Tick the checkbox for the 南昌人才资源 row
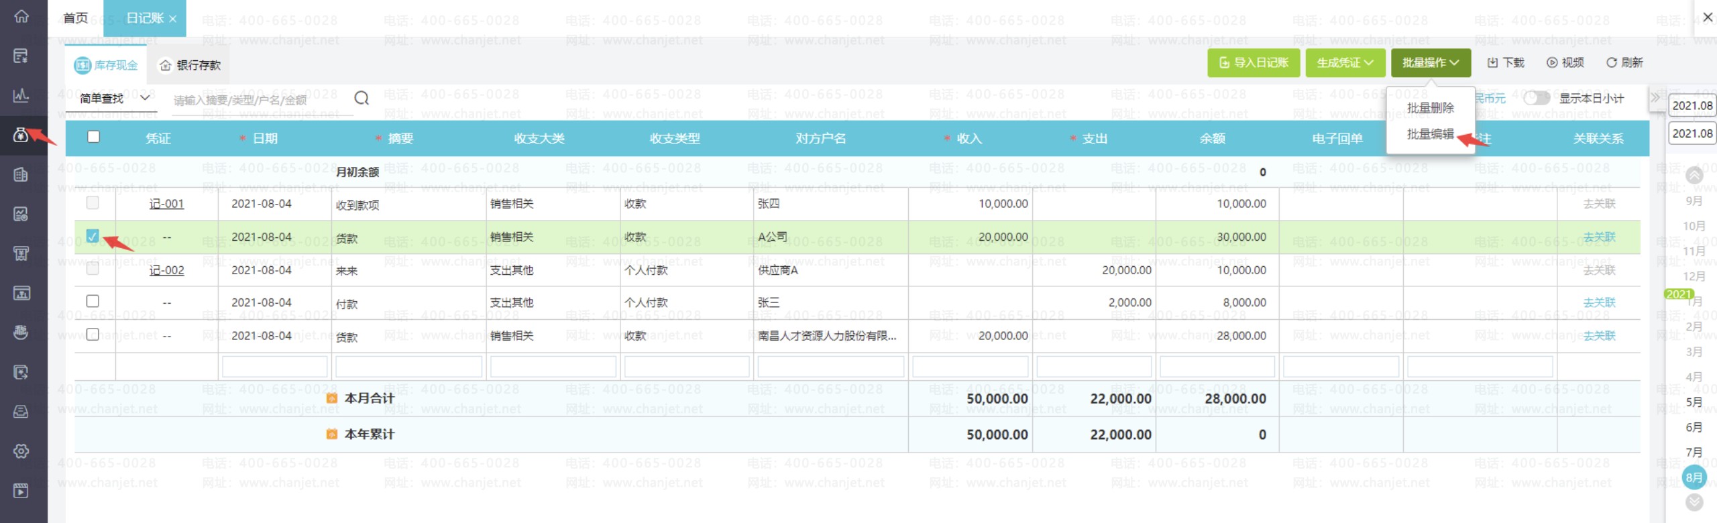This screenshot has height=523, width=1717. [93, 334]
